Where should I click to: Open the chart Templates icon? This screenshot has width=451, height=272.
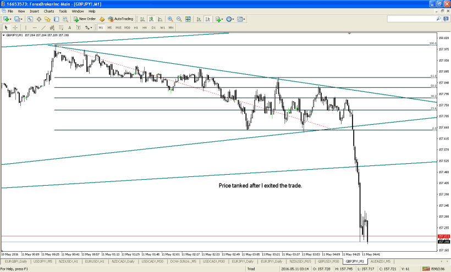(x=240, y=19)
